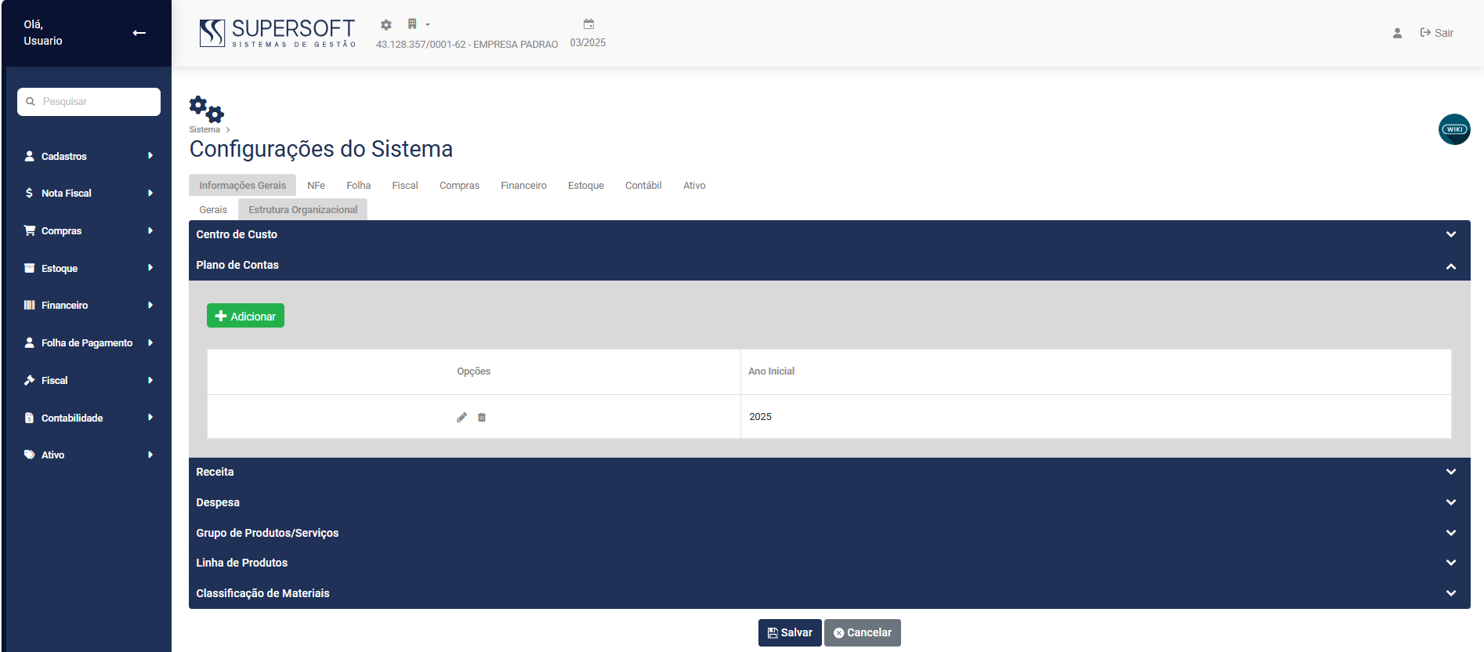This screenshot has height=652, width=1484.
Task: Expand the Ativo sidebar menu arrow
Action: click(150, 455)
